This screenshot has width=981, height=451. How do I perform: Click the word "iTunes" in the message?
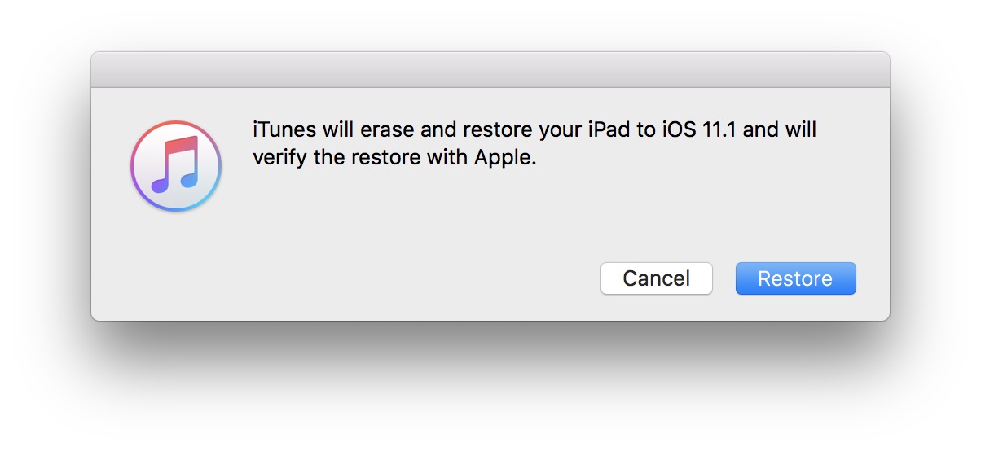[284, 130]
